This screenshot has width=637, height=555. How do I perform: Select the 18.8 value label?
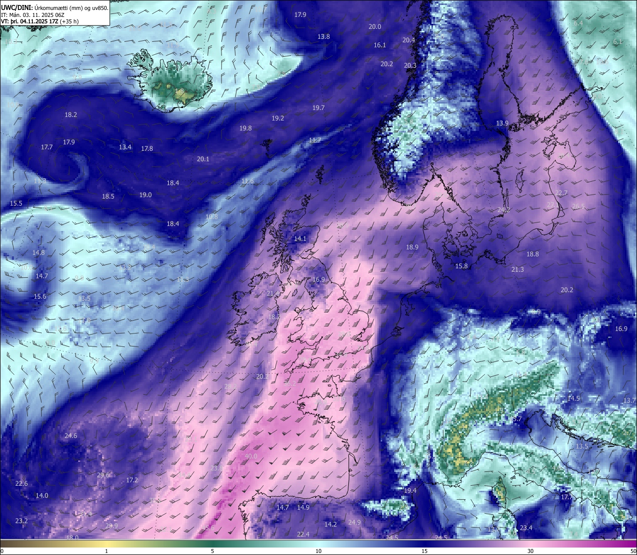(x=532, y=254)
